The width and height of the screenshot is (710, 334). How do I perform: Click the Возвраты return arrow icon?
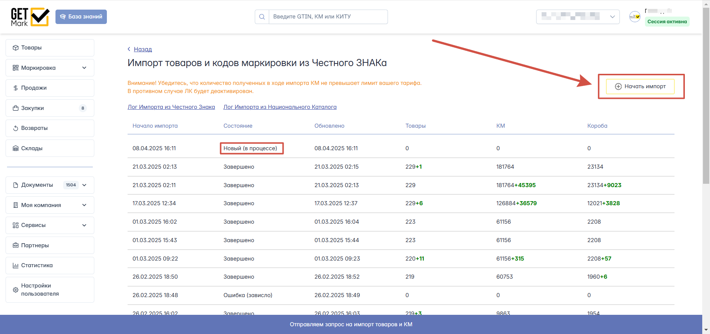click(x=16, y=128)
